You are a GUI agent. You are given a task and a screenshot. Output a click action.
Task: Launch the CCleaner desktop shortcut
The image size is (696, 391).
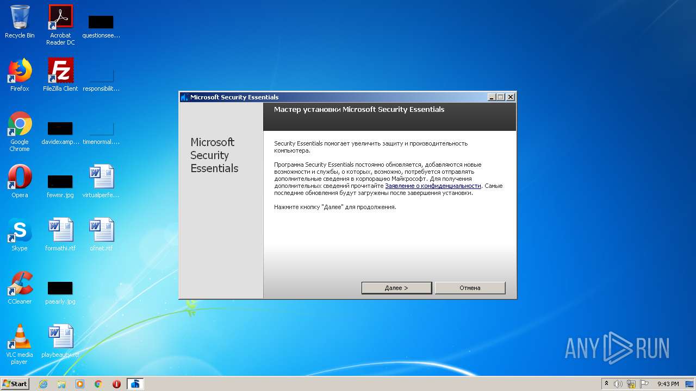coord(20,288)
